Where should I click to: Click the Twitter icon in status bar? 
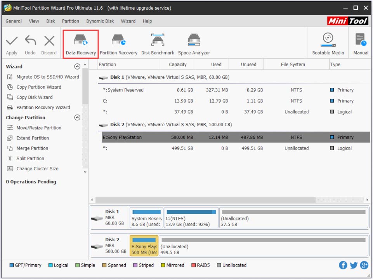pos(353,265)
